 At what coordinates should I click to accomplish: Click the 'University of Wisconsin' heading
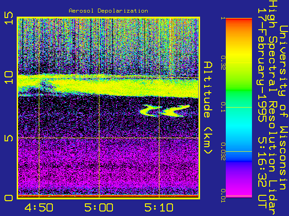[x=284, y=108]
